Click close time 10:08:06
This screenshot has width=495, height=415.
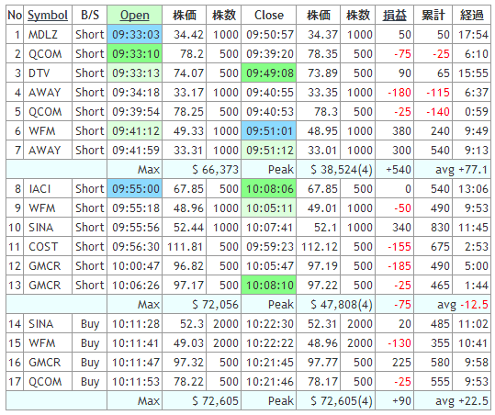269,189
